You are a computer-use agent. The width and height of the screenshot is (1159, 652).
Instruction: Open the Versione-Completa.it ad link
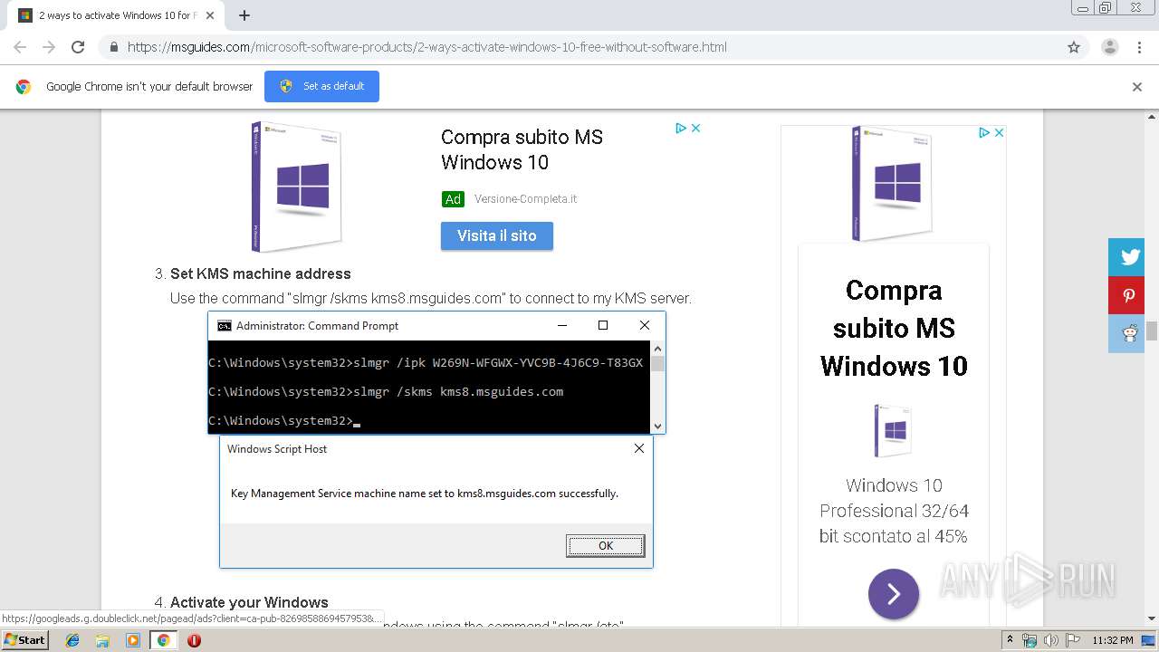[525, 199]
